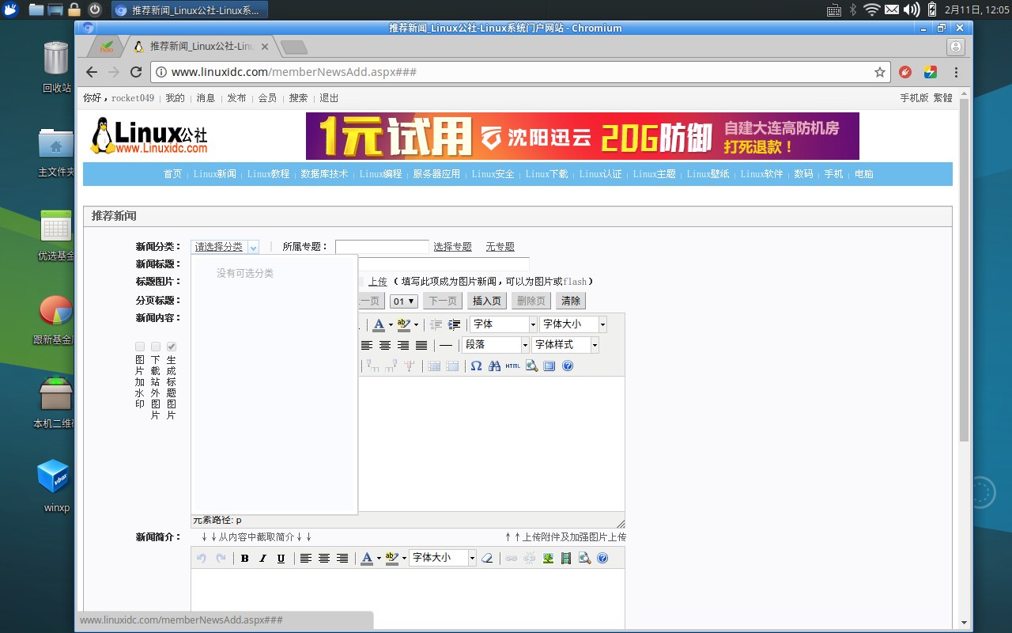Click the eraser remove-format icon in summary editor
This screenshot has width=1012, height=633.
(x=487, y=559)
